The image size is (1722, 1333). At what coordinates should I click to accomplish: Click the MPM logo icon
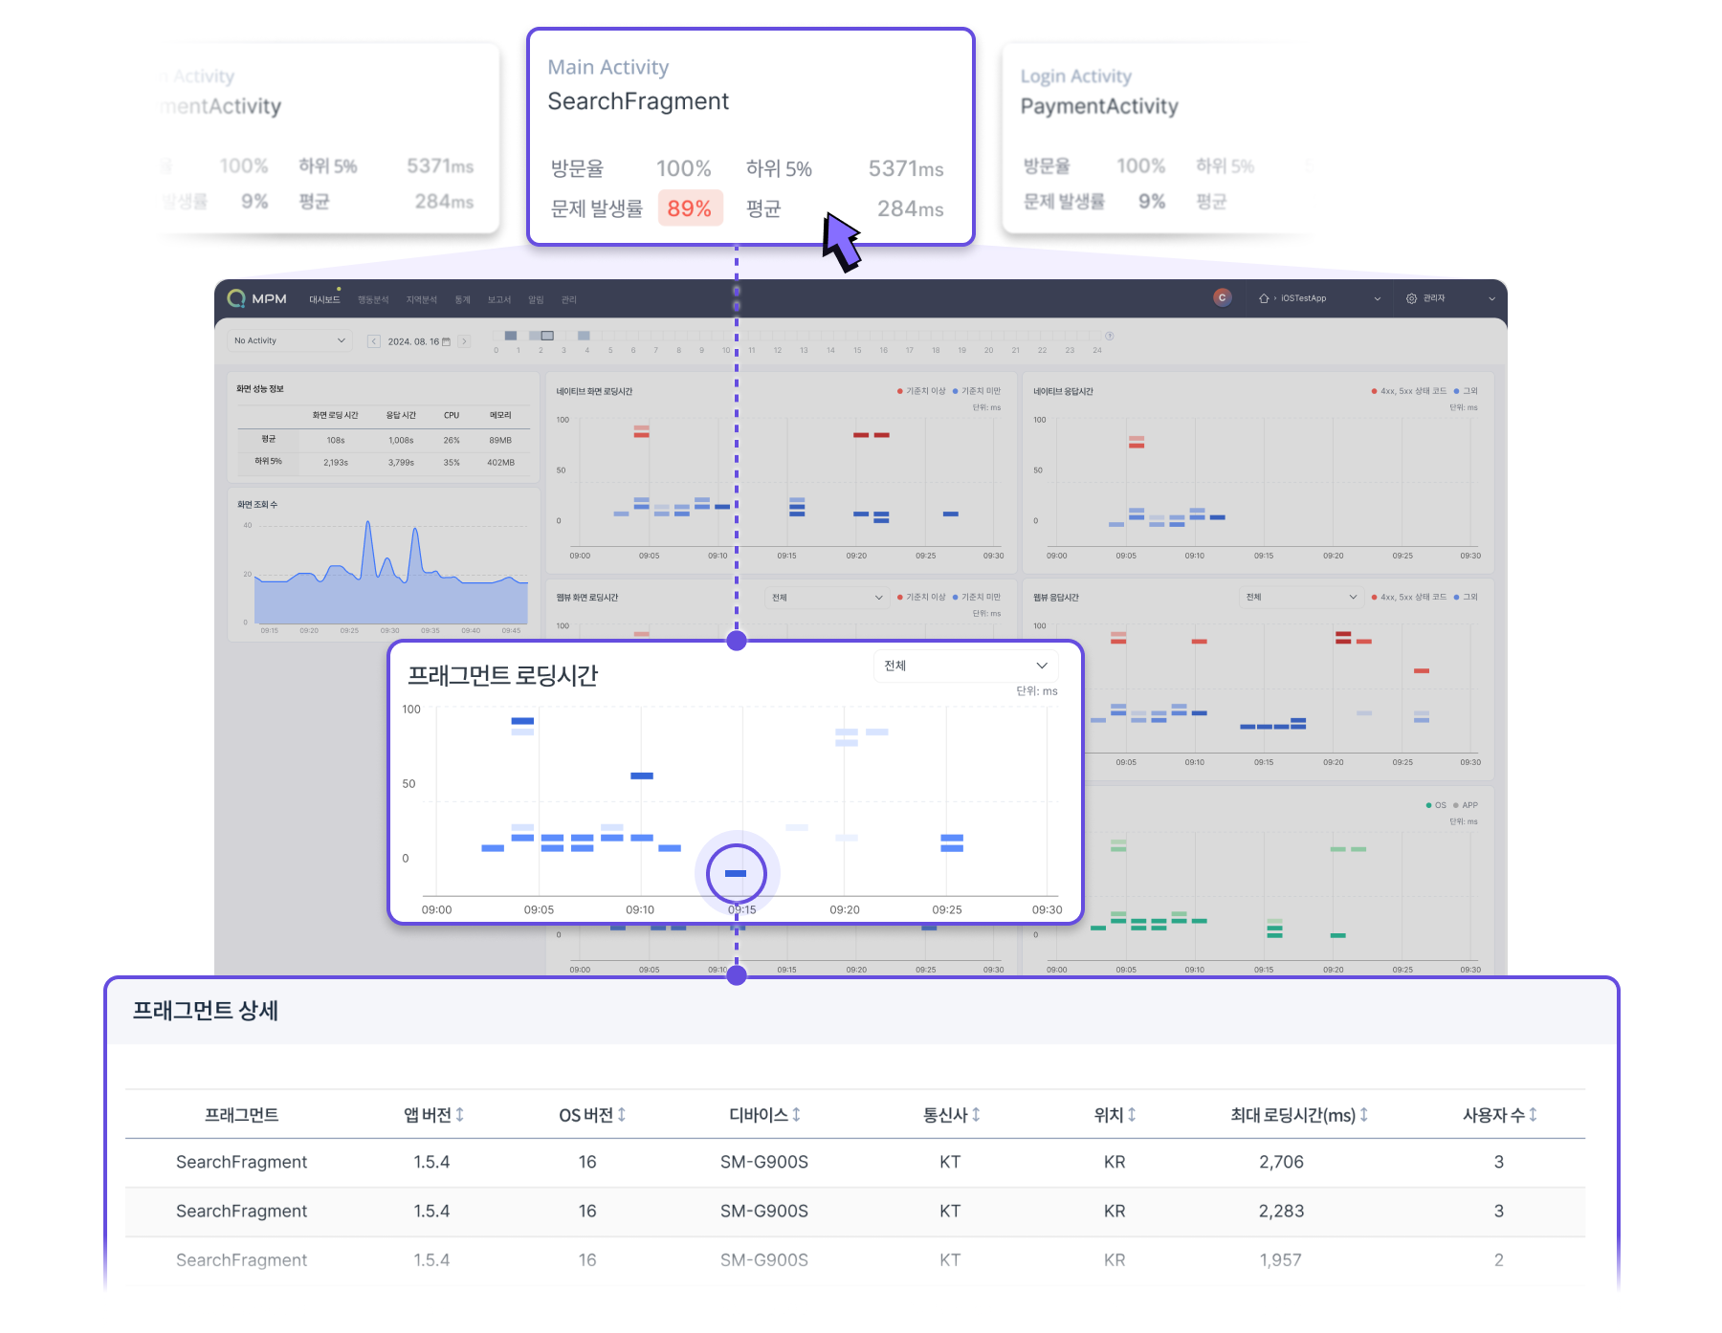236,298
